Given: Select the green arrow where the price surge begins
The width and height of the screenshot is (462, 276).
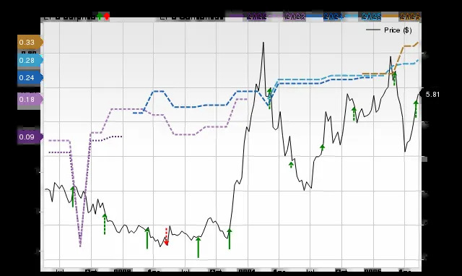Looking at the screenshot, I should (x=230, y=239).
